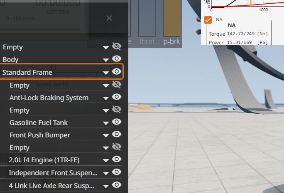Screen dimensions: 284x193
Task: Hide the Body part with eye icon
Action: [117, 59]
